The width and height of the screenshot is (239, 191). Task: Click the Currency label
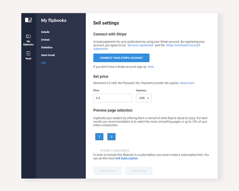point(141,91)
